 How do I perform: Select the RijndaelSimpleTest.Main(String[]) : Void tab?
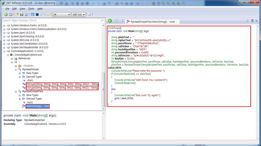pyautogui.click(x=152, y=22)
